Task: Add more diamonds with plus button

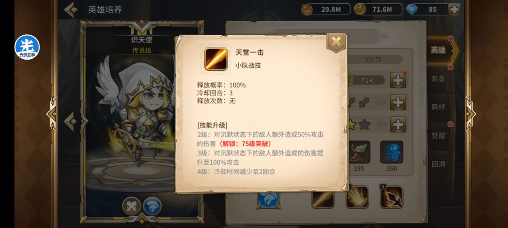Action: 454,9
